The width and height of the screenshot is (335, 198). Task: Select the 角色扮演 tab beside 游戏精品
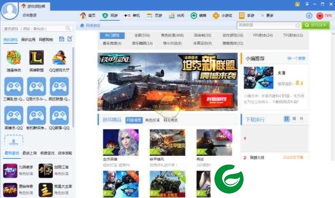tap(152, 120)
